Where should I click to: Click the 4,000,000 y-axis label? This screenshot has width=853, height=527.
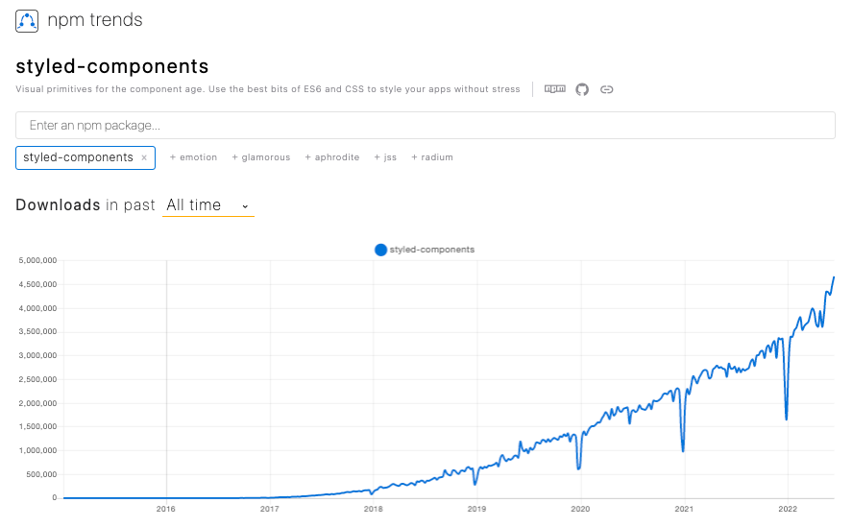38,308
